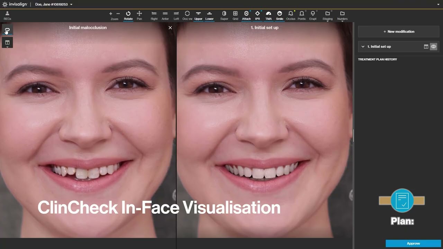Approve the treatment plan

click(413, 243)
